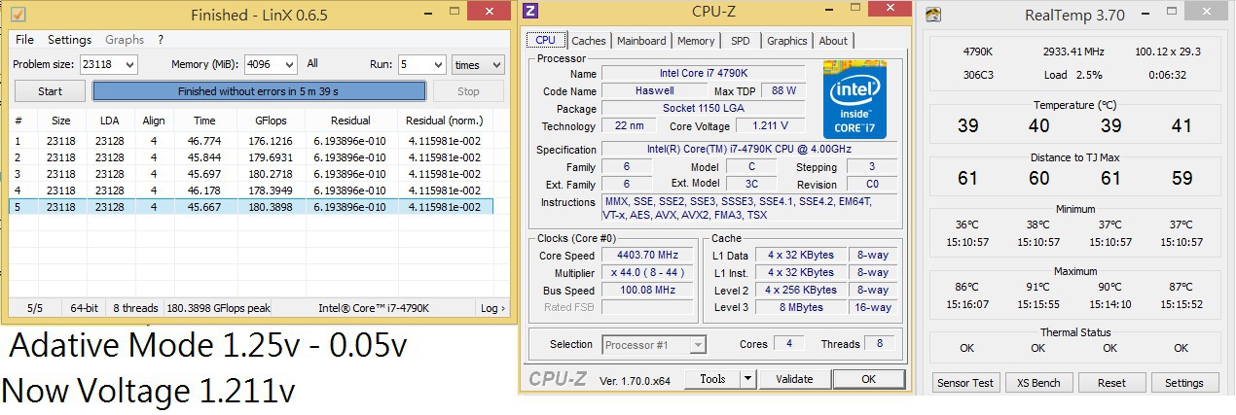Screen dimensions: 1236x415
Task: Click the Tools button in CPU-Z
Action: pos(712,379)
